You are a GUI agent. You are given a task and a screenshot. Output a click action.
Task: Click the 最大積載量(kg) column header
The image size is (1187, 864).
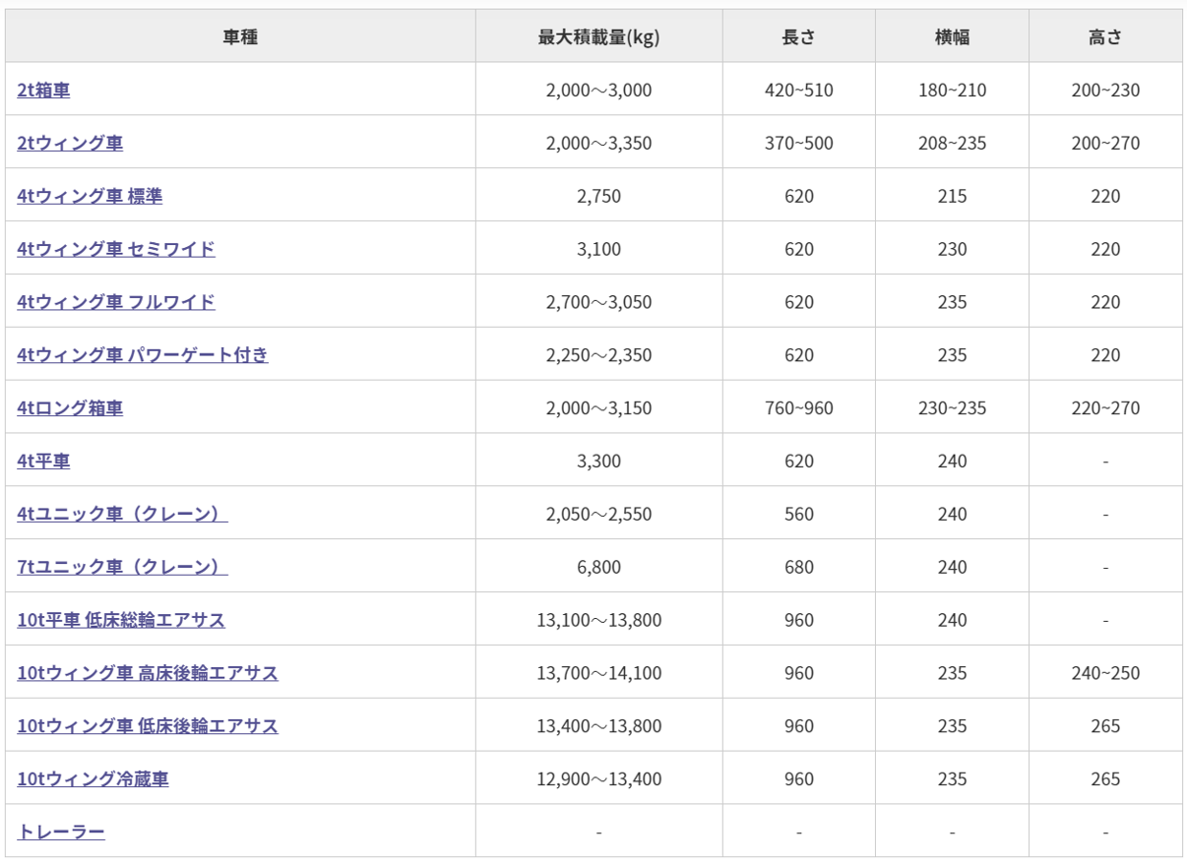coord(598,36)
